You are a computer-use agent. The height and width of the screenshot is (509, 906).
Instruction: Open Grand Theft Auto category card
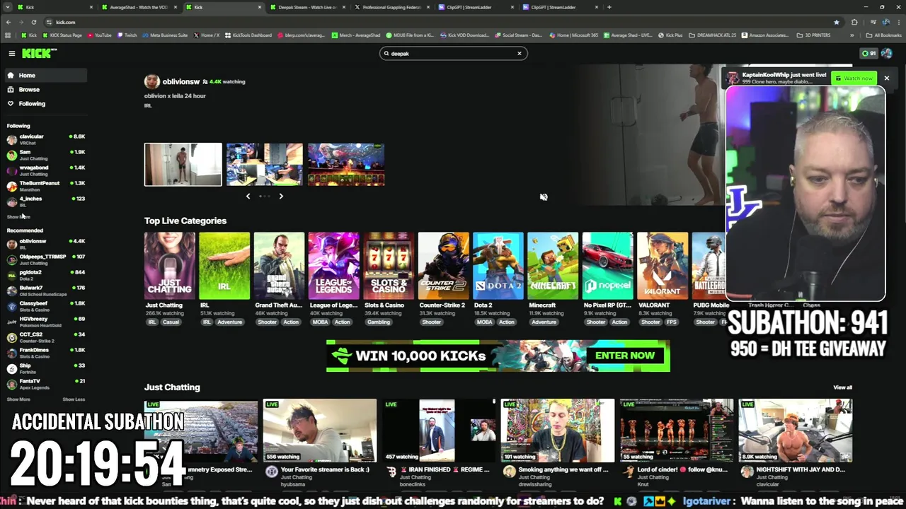279,266
